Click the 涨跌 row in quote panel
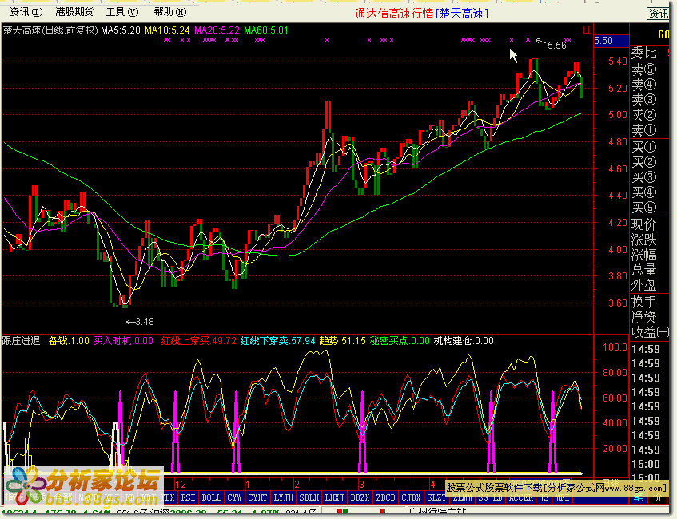 pos(650,240)
